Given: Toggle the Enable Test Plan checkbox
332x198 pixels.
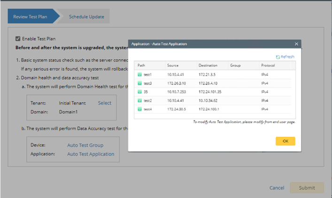Looking at the screenshot, I should point(18,39).
